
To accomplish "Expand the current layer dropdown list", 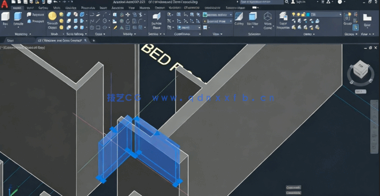I will click(341, 14).
